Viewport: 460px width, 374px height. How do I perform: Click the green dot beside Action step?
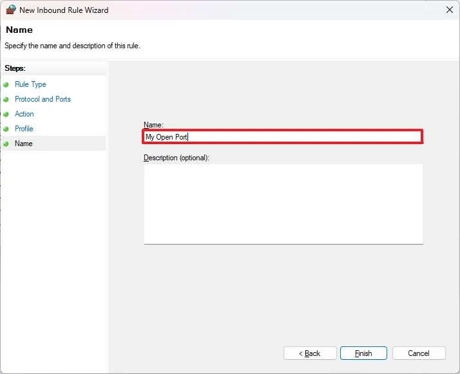tap(6, 114)
